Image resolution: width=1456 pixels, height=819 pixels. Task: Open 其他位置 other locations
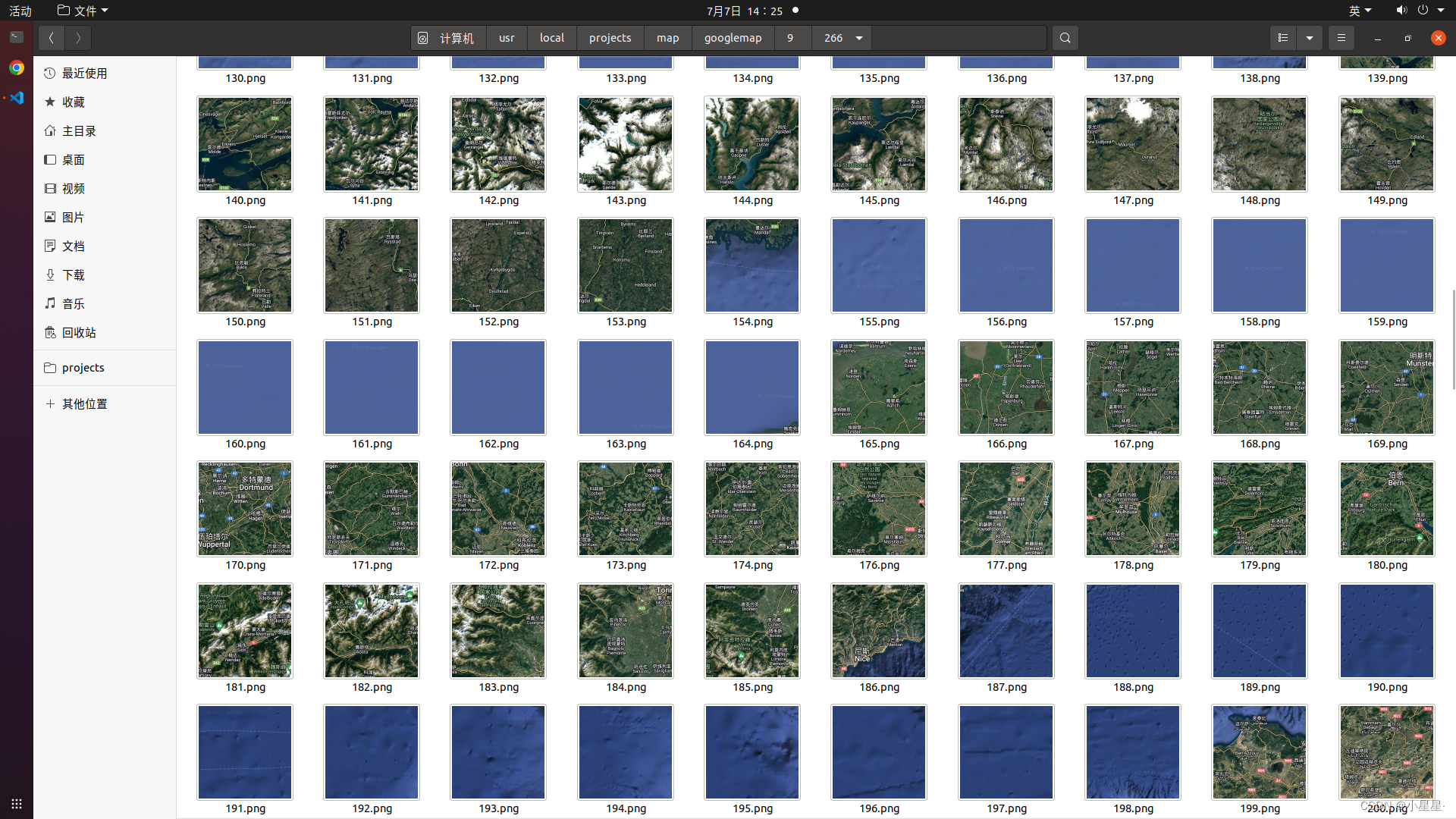click(105, 403)
